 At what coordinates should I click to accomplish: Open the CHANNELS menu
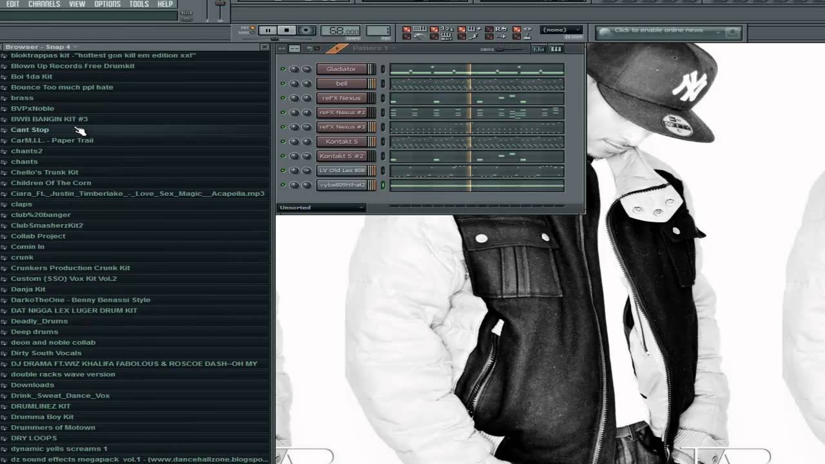(x=44, y=4)
